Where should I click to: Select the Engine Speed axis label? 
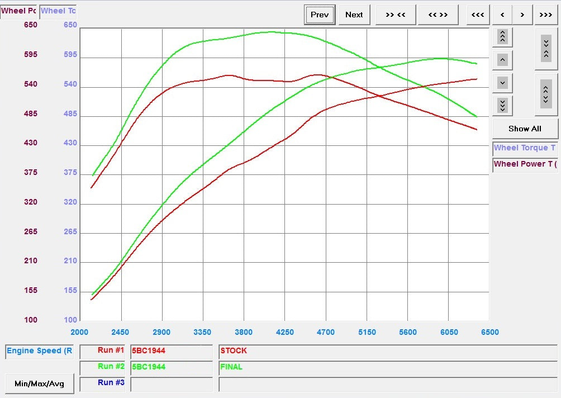click(39, 351)
